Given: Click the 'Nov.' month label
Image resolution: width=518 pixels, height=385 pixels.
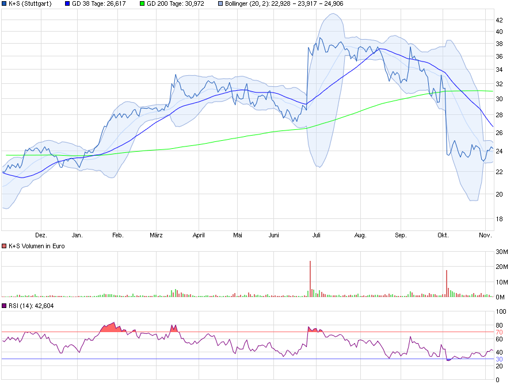Looking at the screenshot, I should 485,235.
